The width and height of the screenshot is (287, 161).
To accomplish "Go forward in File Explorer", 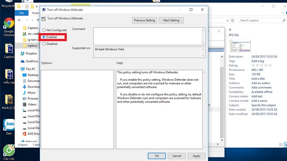I will point(27,20).
